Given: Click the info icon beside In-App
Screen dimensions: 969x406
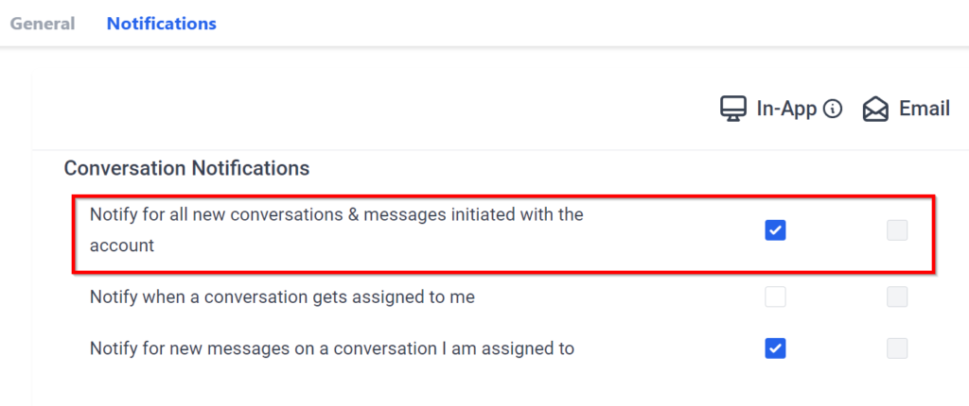Looking at the screenshot, I should tap(833, 110).
